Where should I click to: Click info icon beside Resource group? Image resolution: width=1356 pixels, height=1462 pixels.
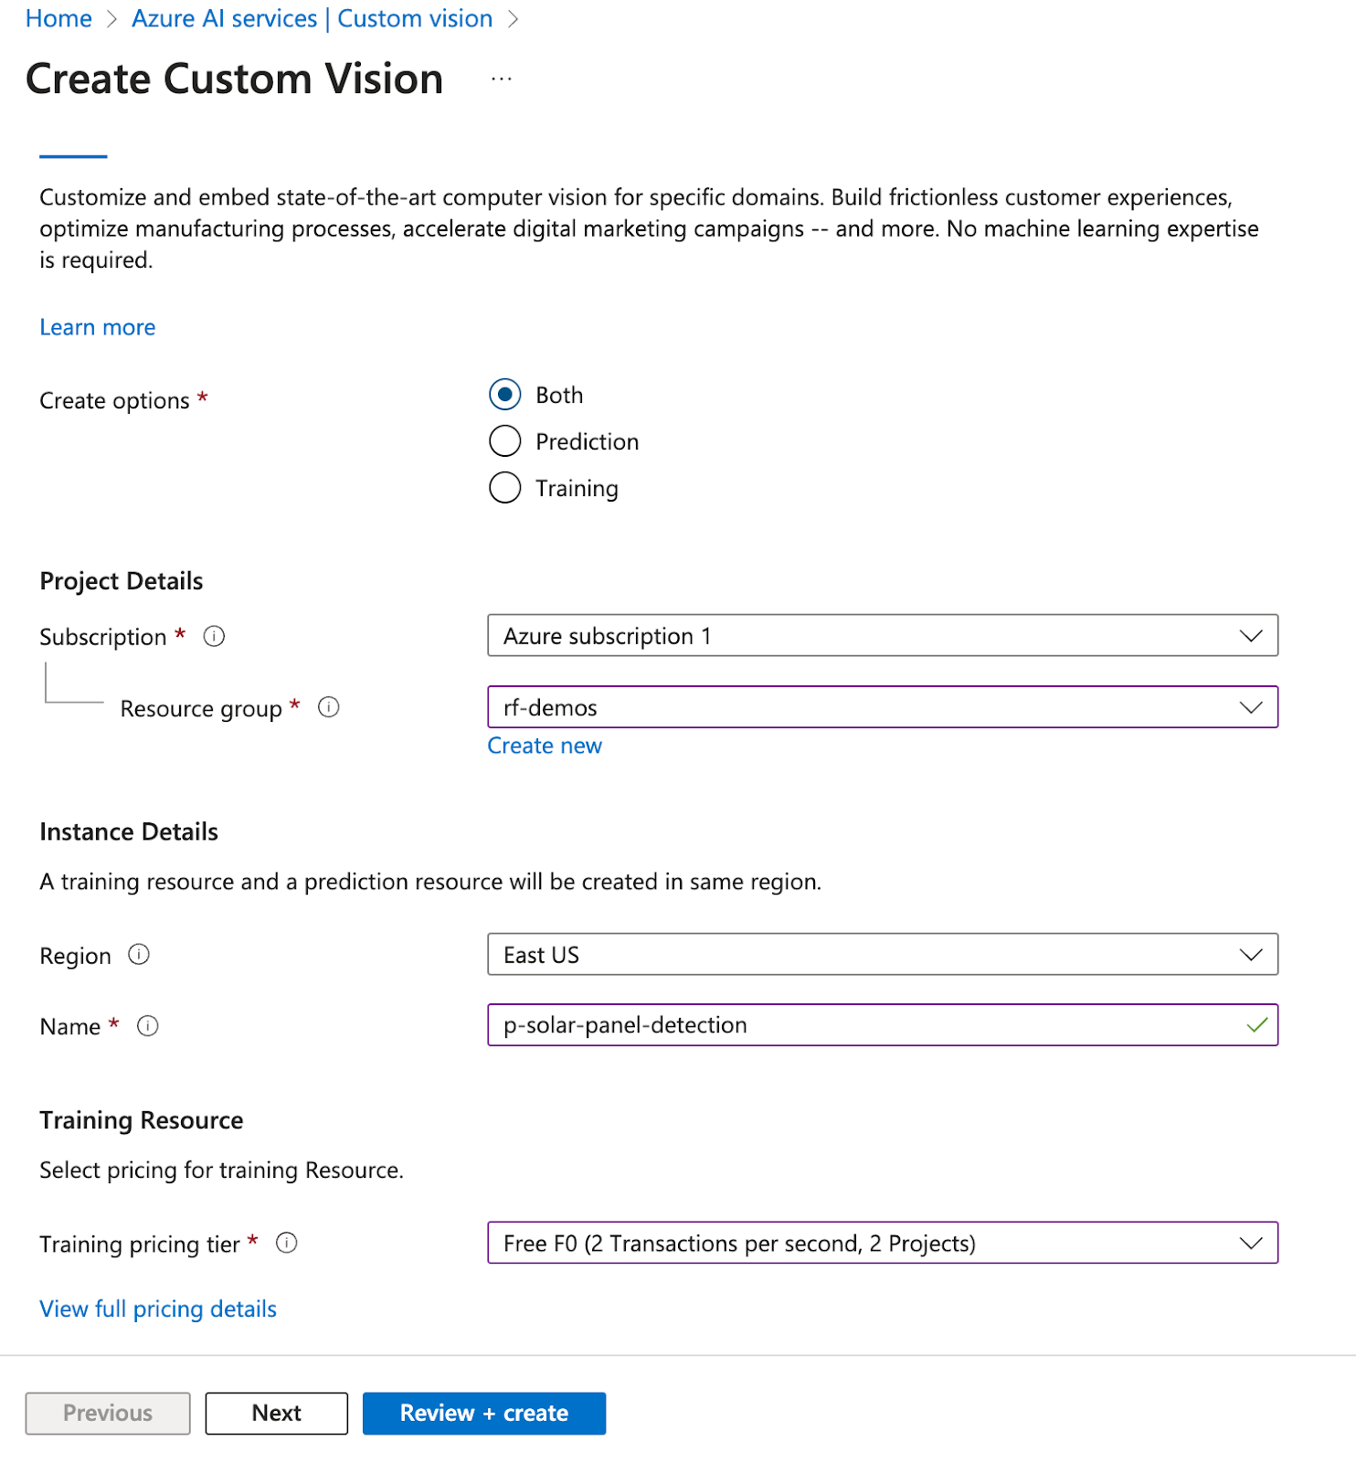(329, 707)
